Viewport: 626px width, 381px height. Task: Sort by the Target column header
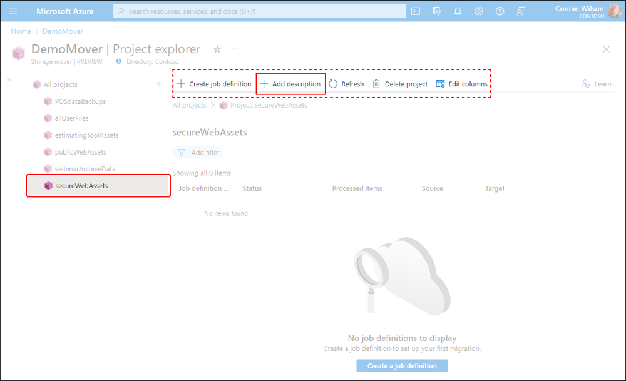(495, 188)
